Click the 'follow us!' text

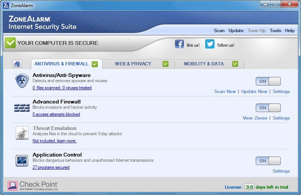[226, 45]
